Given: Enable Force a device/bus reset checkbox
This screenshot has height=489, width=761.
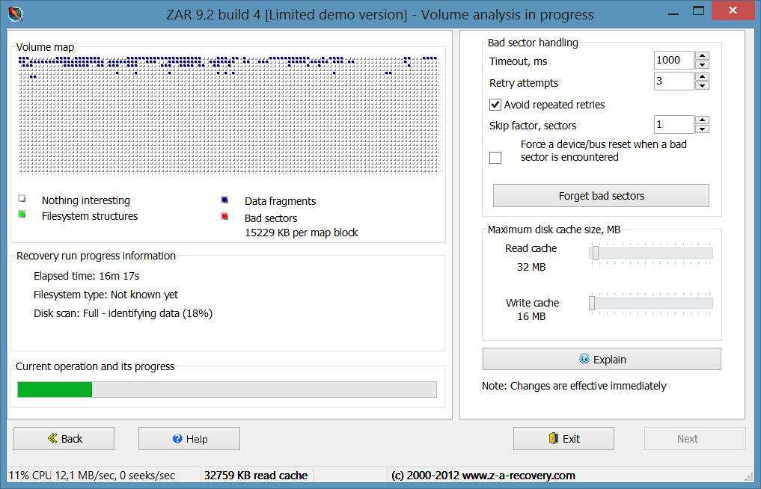Looking at the screenshot, I should (495, 158).
